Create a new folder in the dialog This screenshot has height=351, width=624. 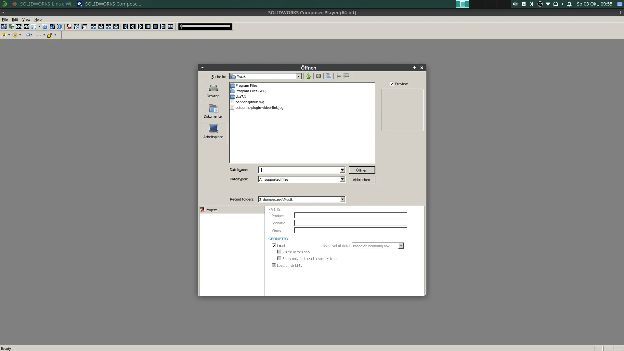(329, 76)
